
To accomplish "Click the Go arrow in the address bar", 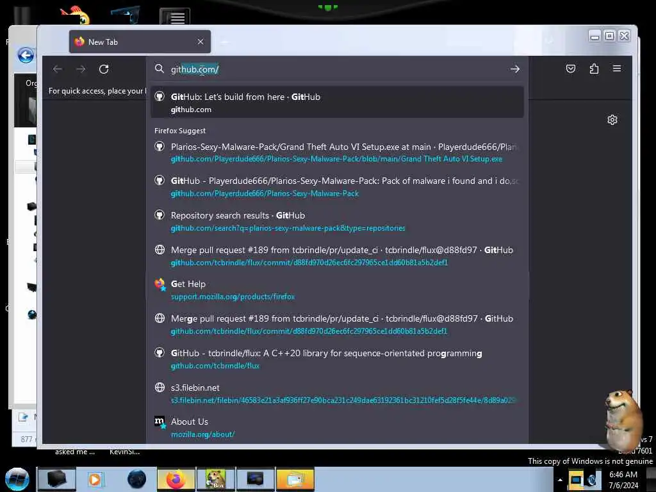I will (x=515, y=69).
